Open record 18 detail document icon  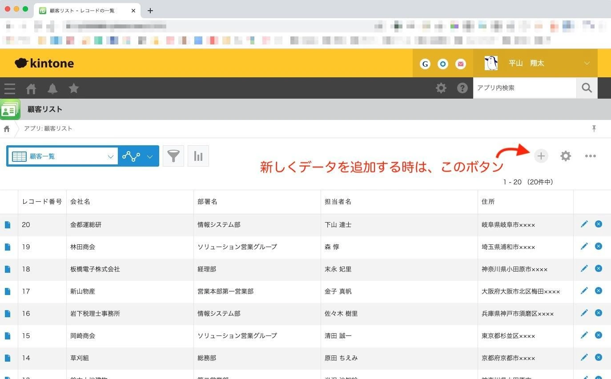tap(8, 269)
